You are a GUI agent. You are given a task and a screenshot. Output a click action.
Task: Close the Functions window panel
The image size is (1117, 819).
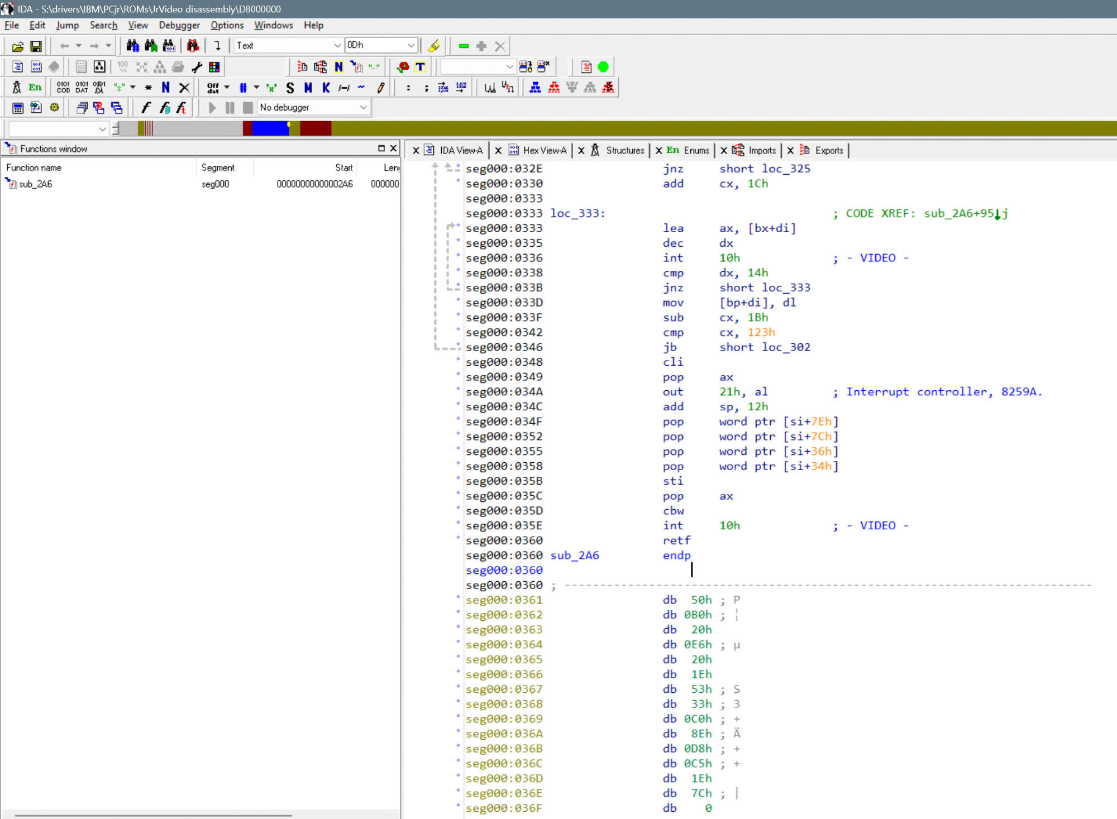coord(393,149)
